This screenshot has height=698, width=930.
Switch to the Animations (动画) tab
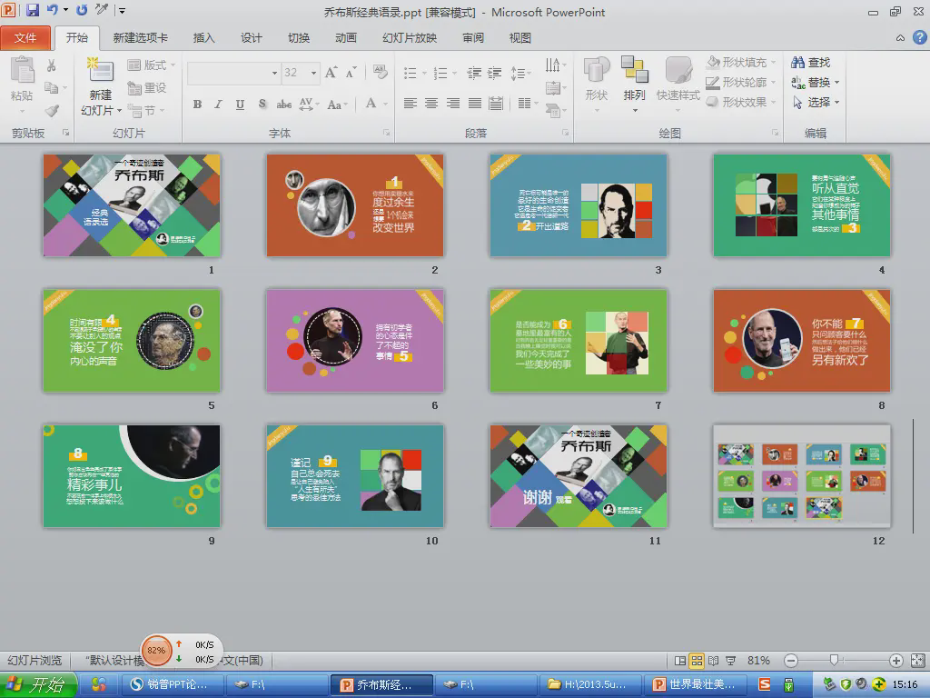pyautogui.click(x=345, y=38)
